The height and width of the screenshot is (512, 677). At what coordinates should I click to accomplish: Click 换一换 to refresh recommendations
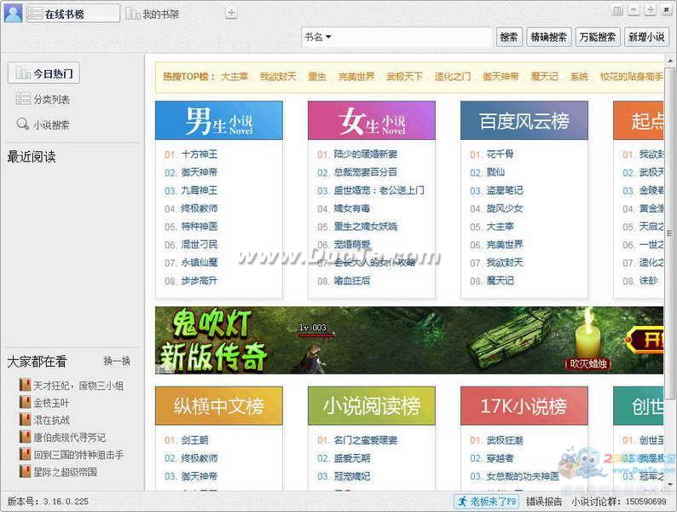click(x=117, y=361)
